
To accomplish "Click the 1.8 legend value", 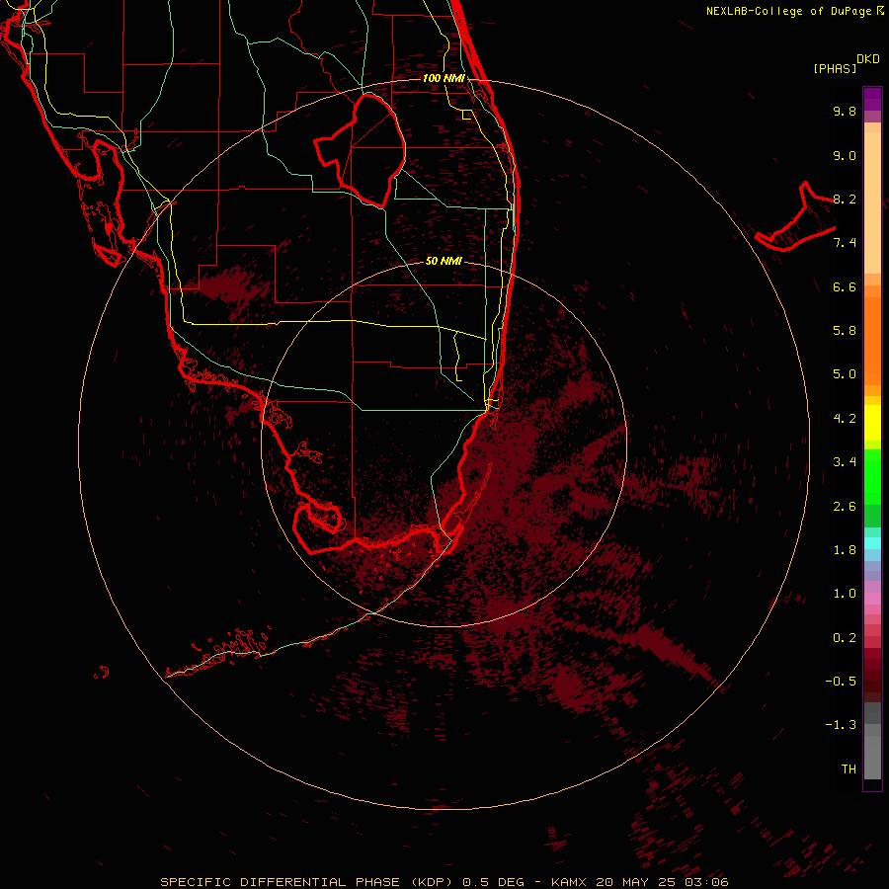I will pos(845,550).
